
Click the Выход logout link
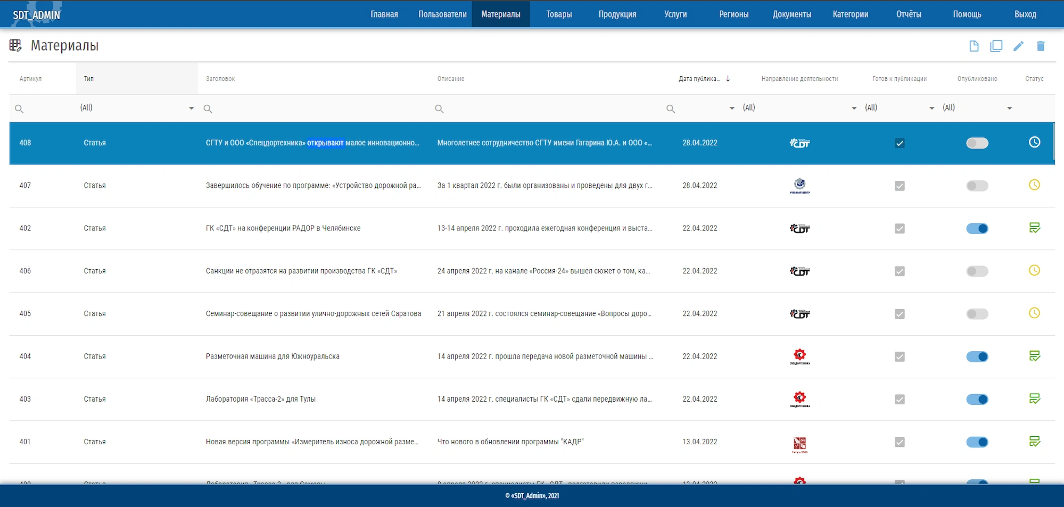(1025, 14)
